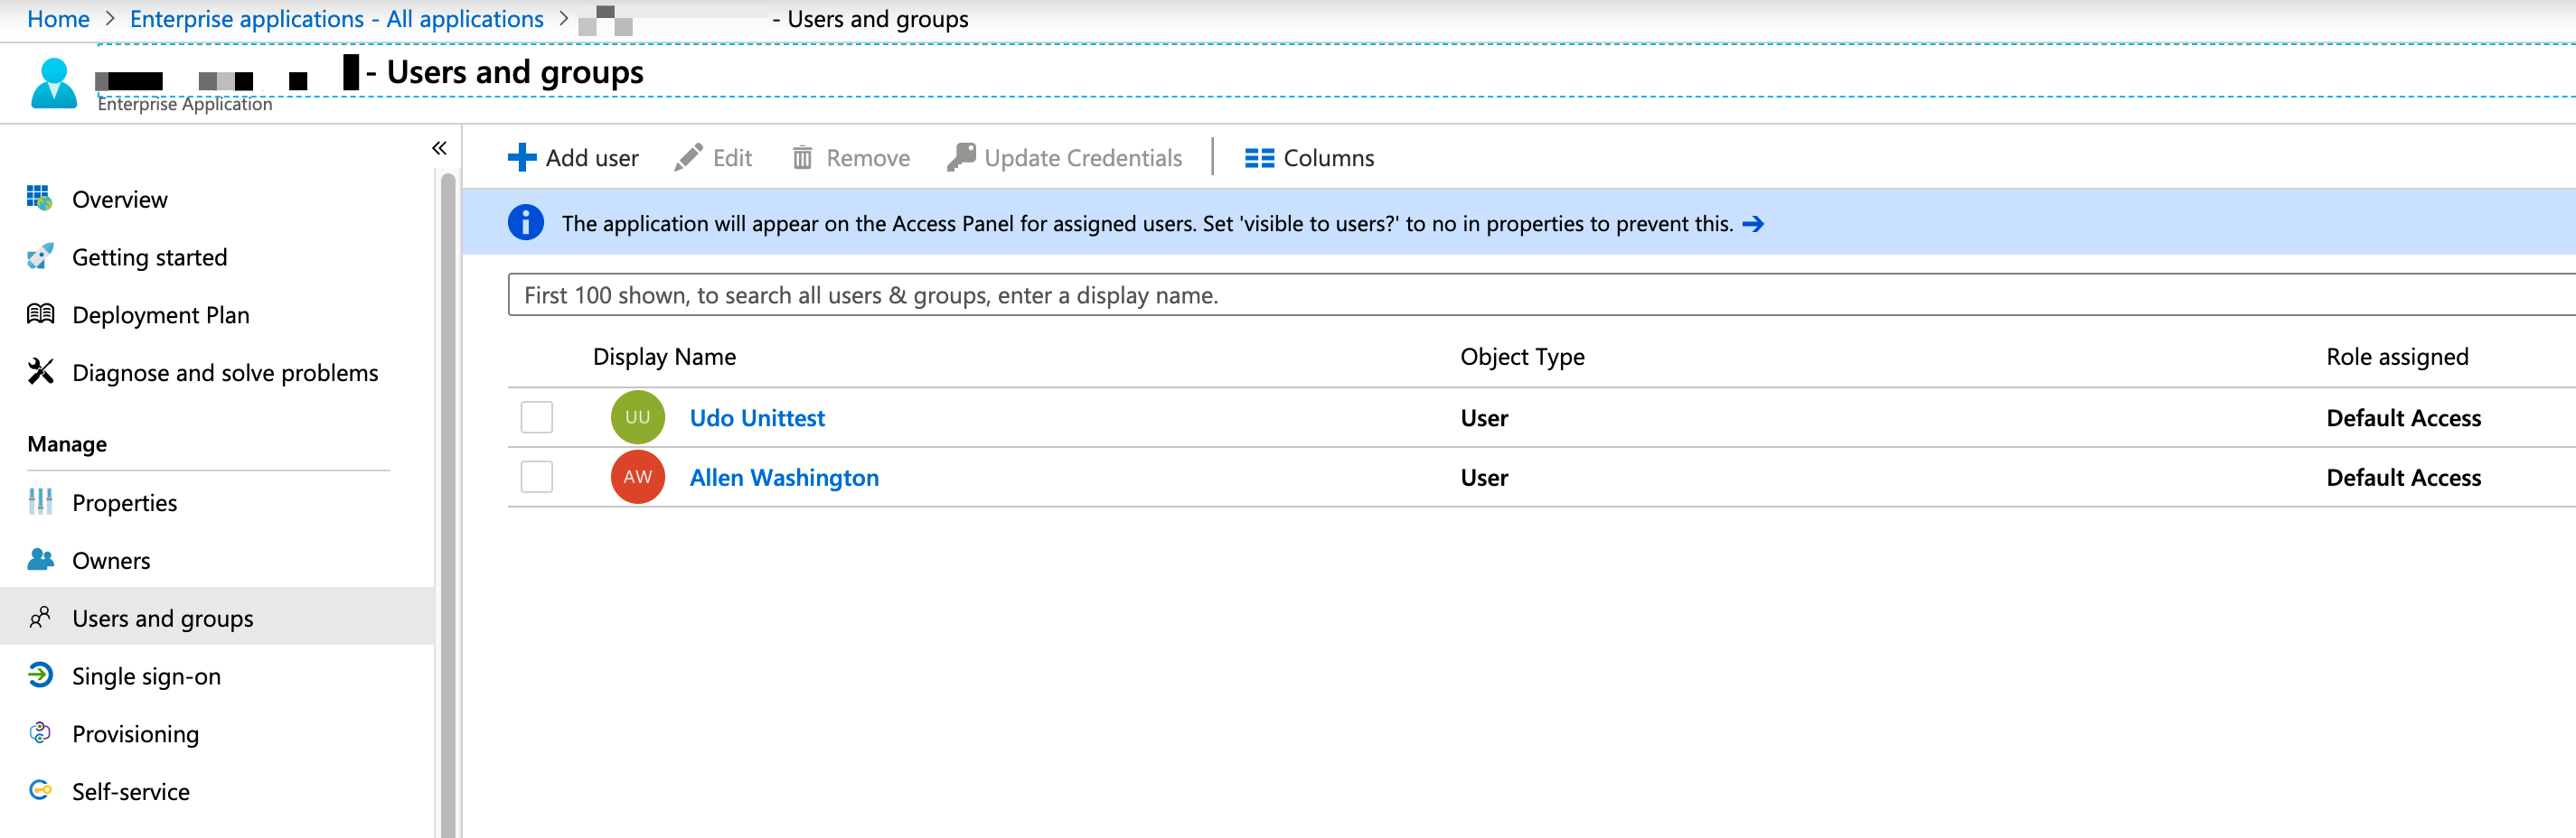
Task: Click the Home breadcrumb link
Action: click(x=58, y=19)
